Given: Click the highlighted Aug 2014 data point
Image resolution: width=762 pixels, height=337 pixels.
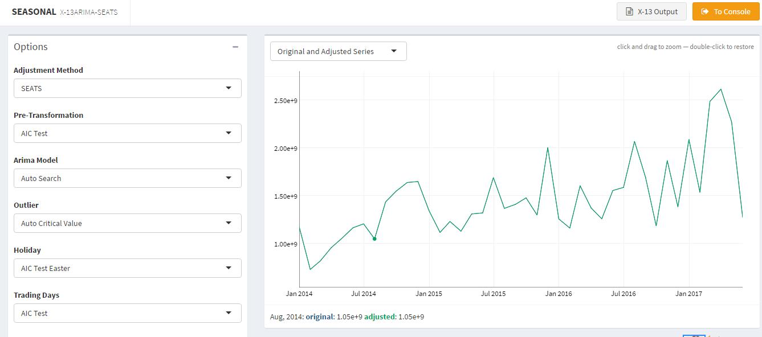Looking at the screenshot, I should (374, 239).
